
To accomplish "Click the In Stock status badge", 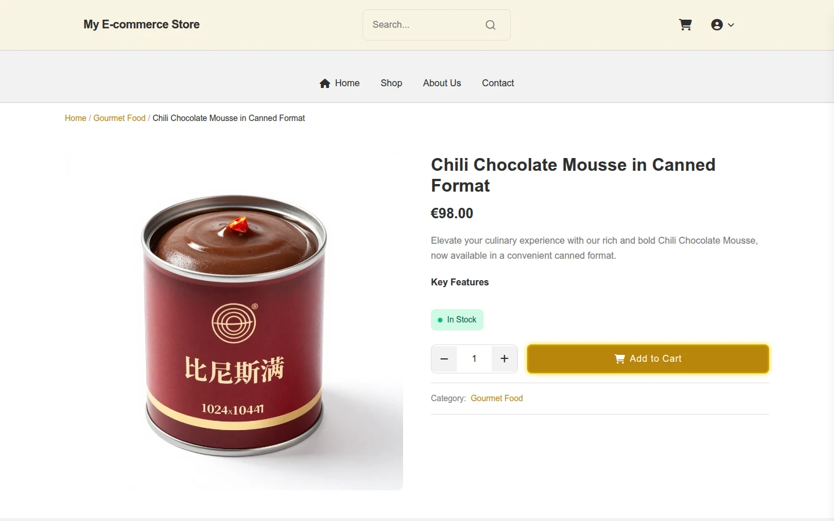I will click(x=457, y=320).
